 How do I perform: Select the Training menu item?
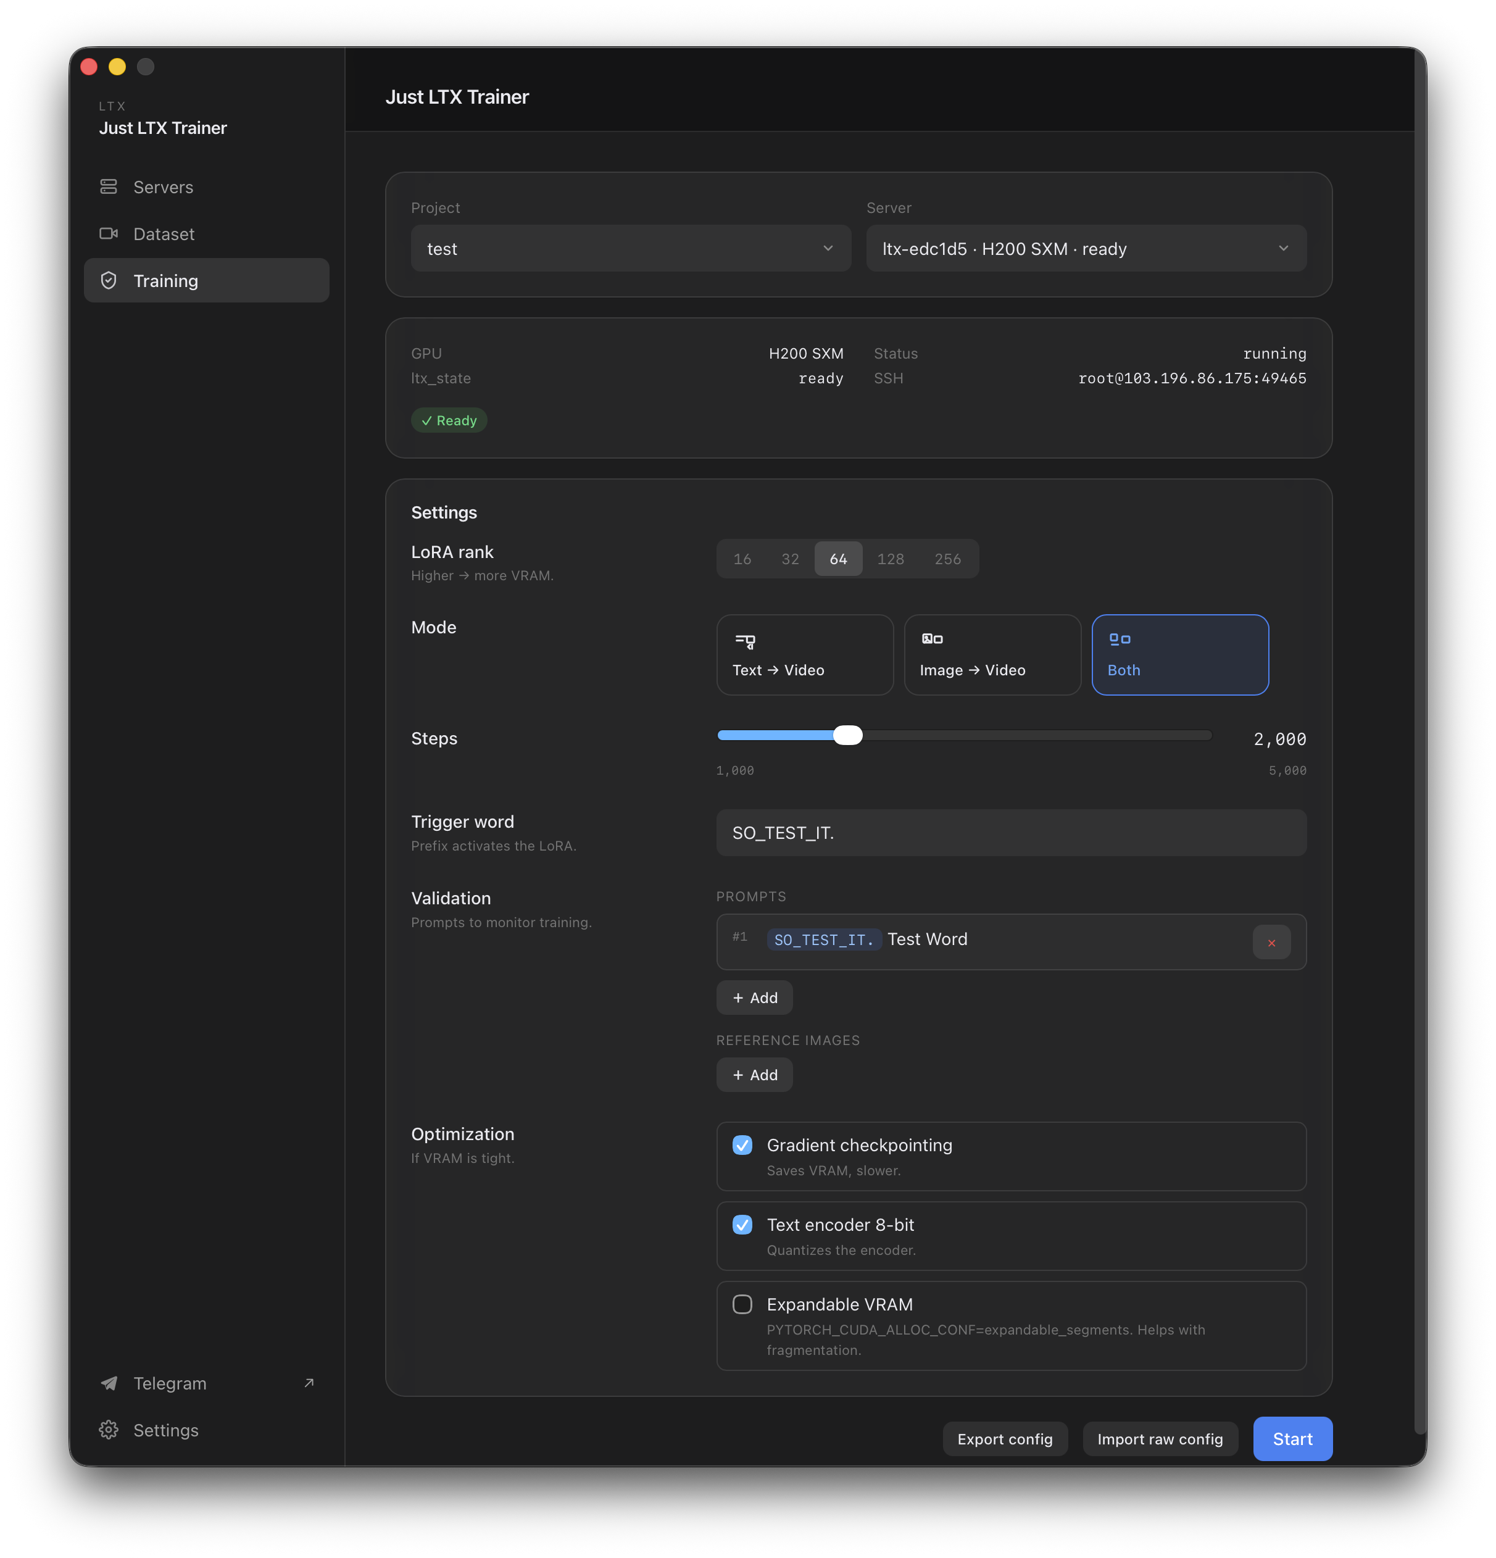pyautogui.click(x=207, y=281)
